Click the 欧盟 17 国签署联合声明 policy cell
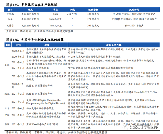Image resolution: width=163 pixels, height=134 pixels. 39,86
